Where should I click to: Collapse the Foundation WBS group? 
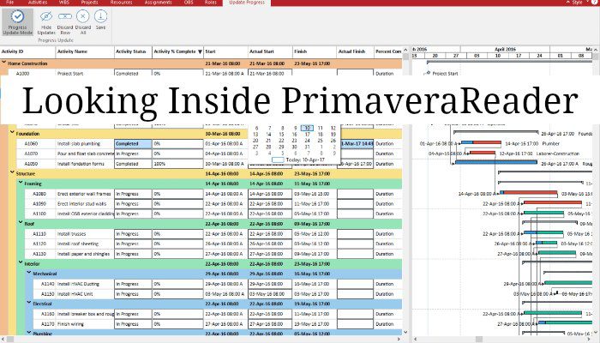[12, 133]
